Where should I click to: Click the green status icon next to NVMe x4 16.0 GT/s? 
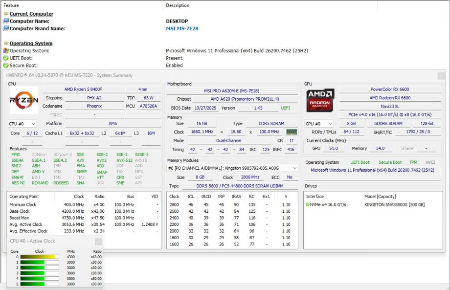pos(308,204)
